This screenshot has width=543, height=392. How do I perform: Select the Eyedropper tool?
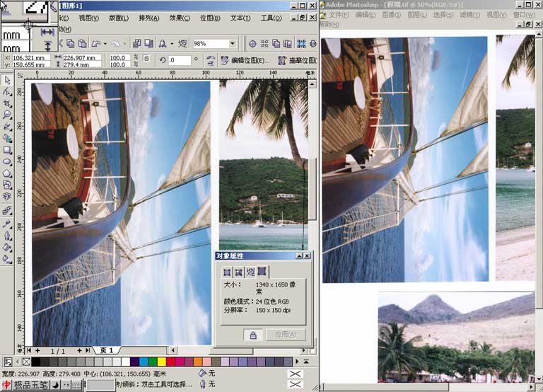7,224
